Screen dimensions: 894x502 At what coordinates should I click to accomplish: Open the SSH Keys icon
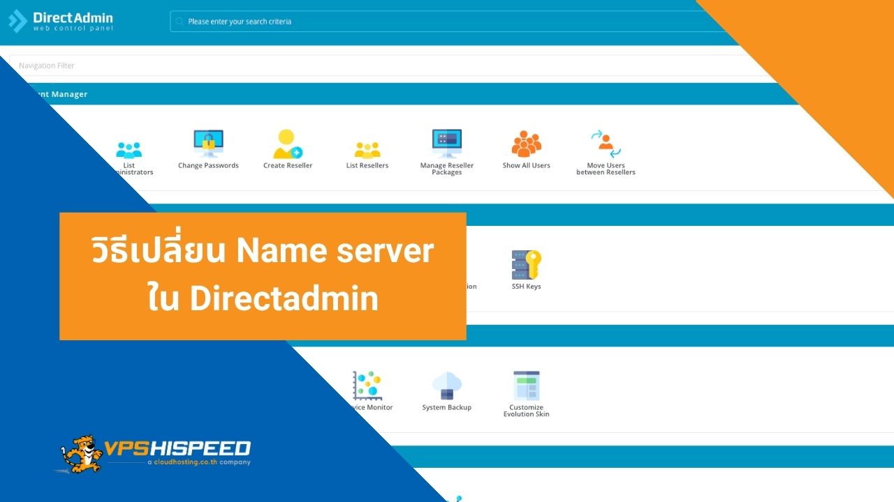527,265
